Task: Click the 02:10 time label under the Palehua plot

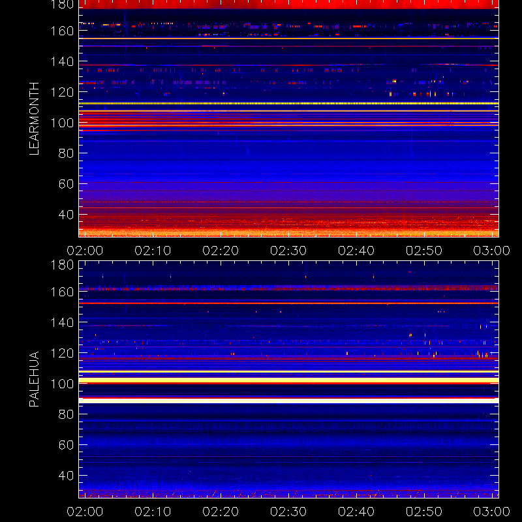Action: (x=153, y=512)
